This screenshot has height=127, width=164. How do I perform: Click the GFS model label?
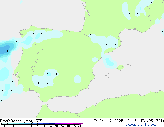coord(39,121)
